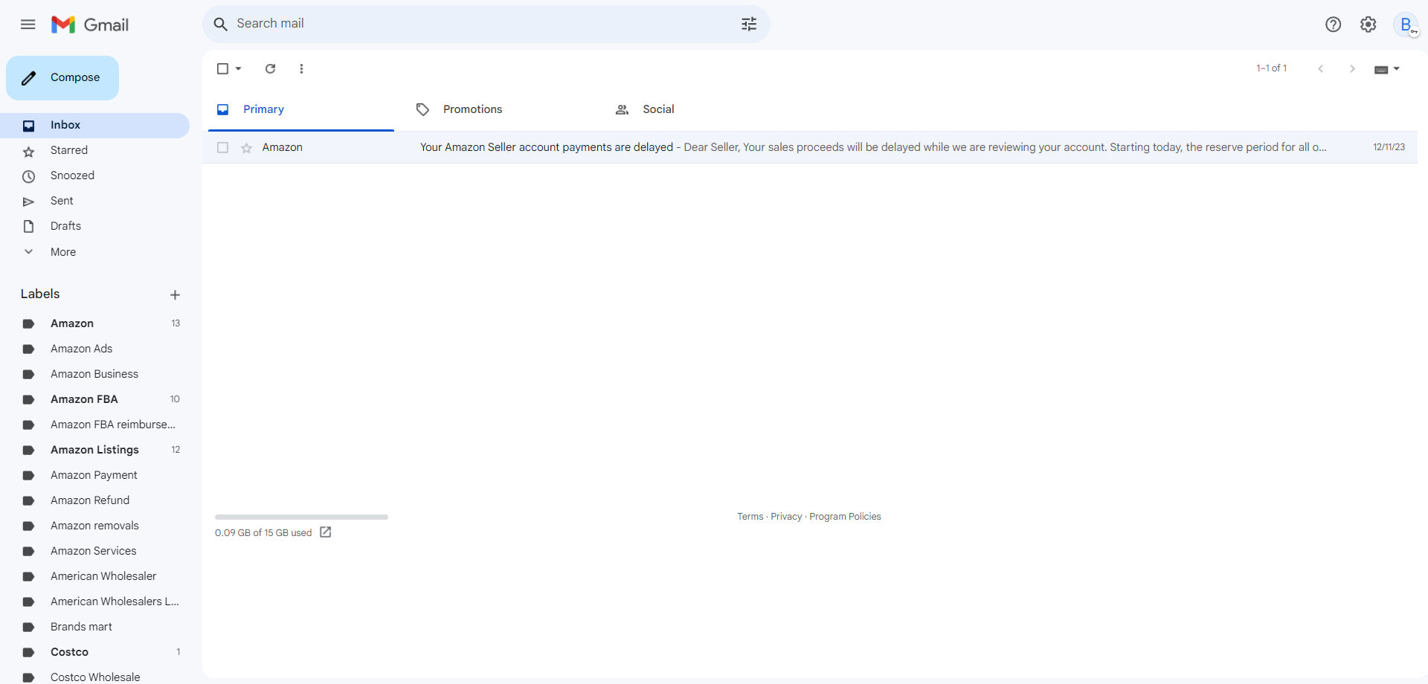Open the Terms link

click(750, 517)
